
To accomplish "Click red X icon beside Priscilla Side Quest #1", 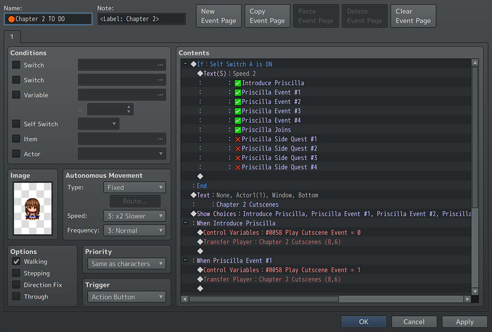I will tap(238, 139).
